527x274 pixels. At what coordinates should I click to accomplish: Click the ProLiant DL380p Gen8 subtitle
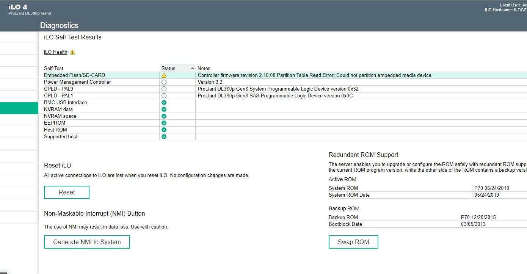point(30,13)
